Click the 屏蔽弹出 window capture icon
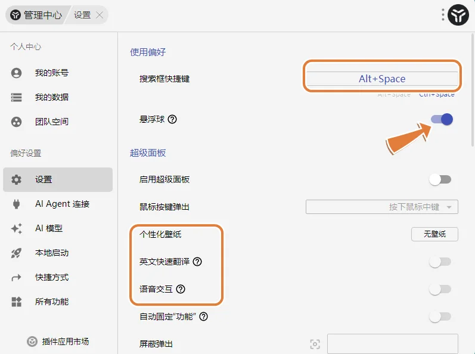 coord(315,344)
